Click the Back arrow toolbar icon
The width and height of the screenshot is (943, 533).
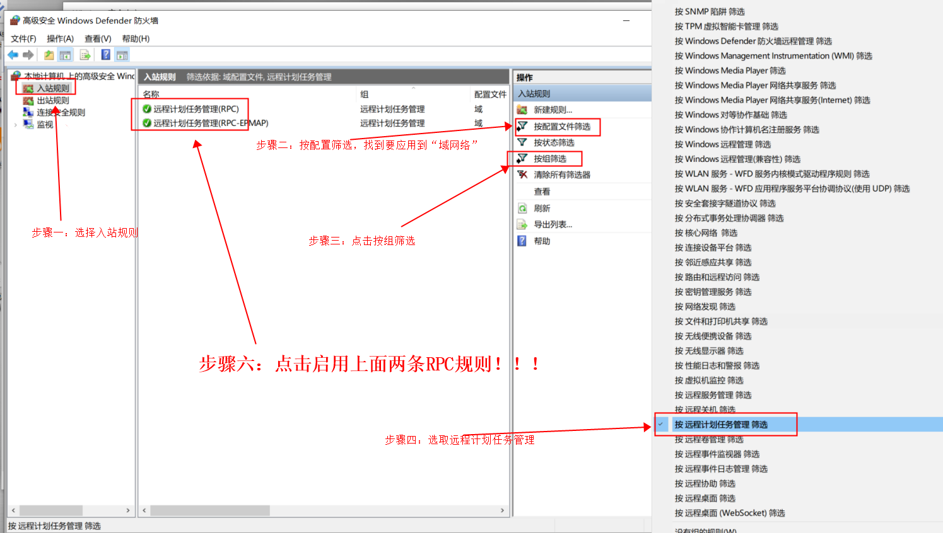13,55
